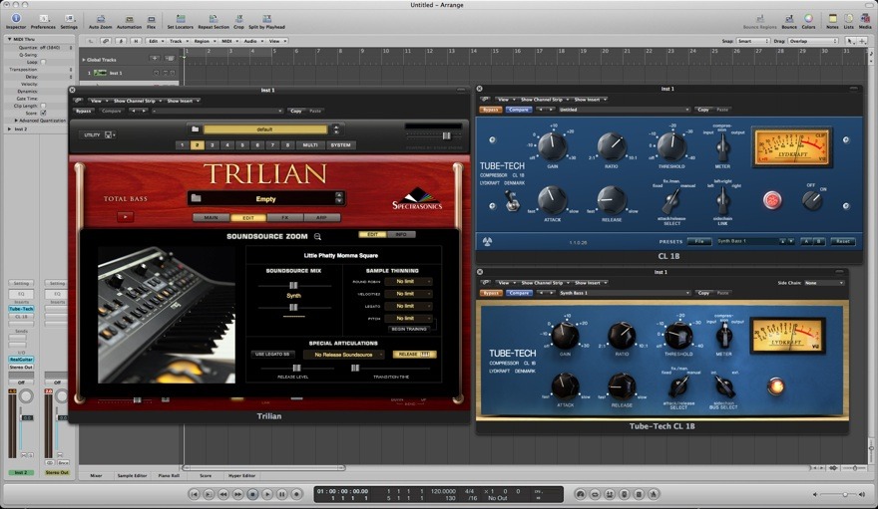The height and width of the screenshot is (509, 878).
Task: Click the SYSTEM button in Trilian
Action: click(x=340, y=145)
